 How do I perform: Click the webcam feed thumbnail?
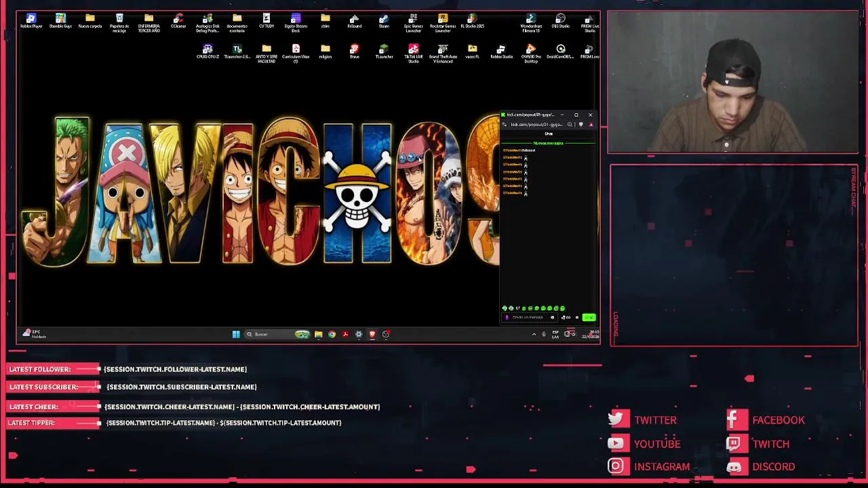point(733,83)
